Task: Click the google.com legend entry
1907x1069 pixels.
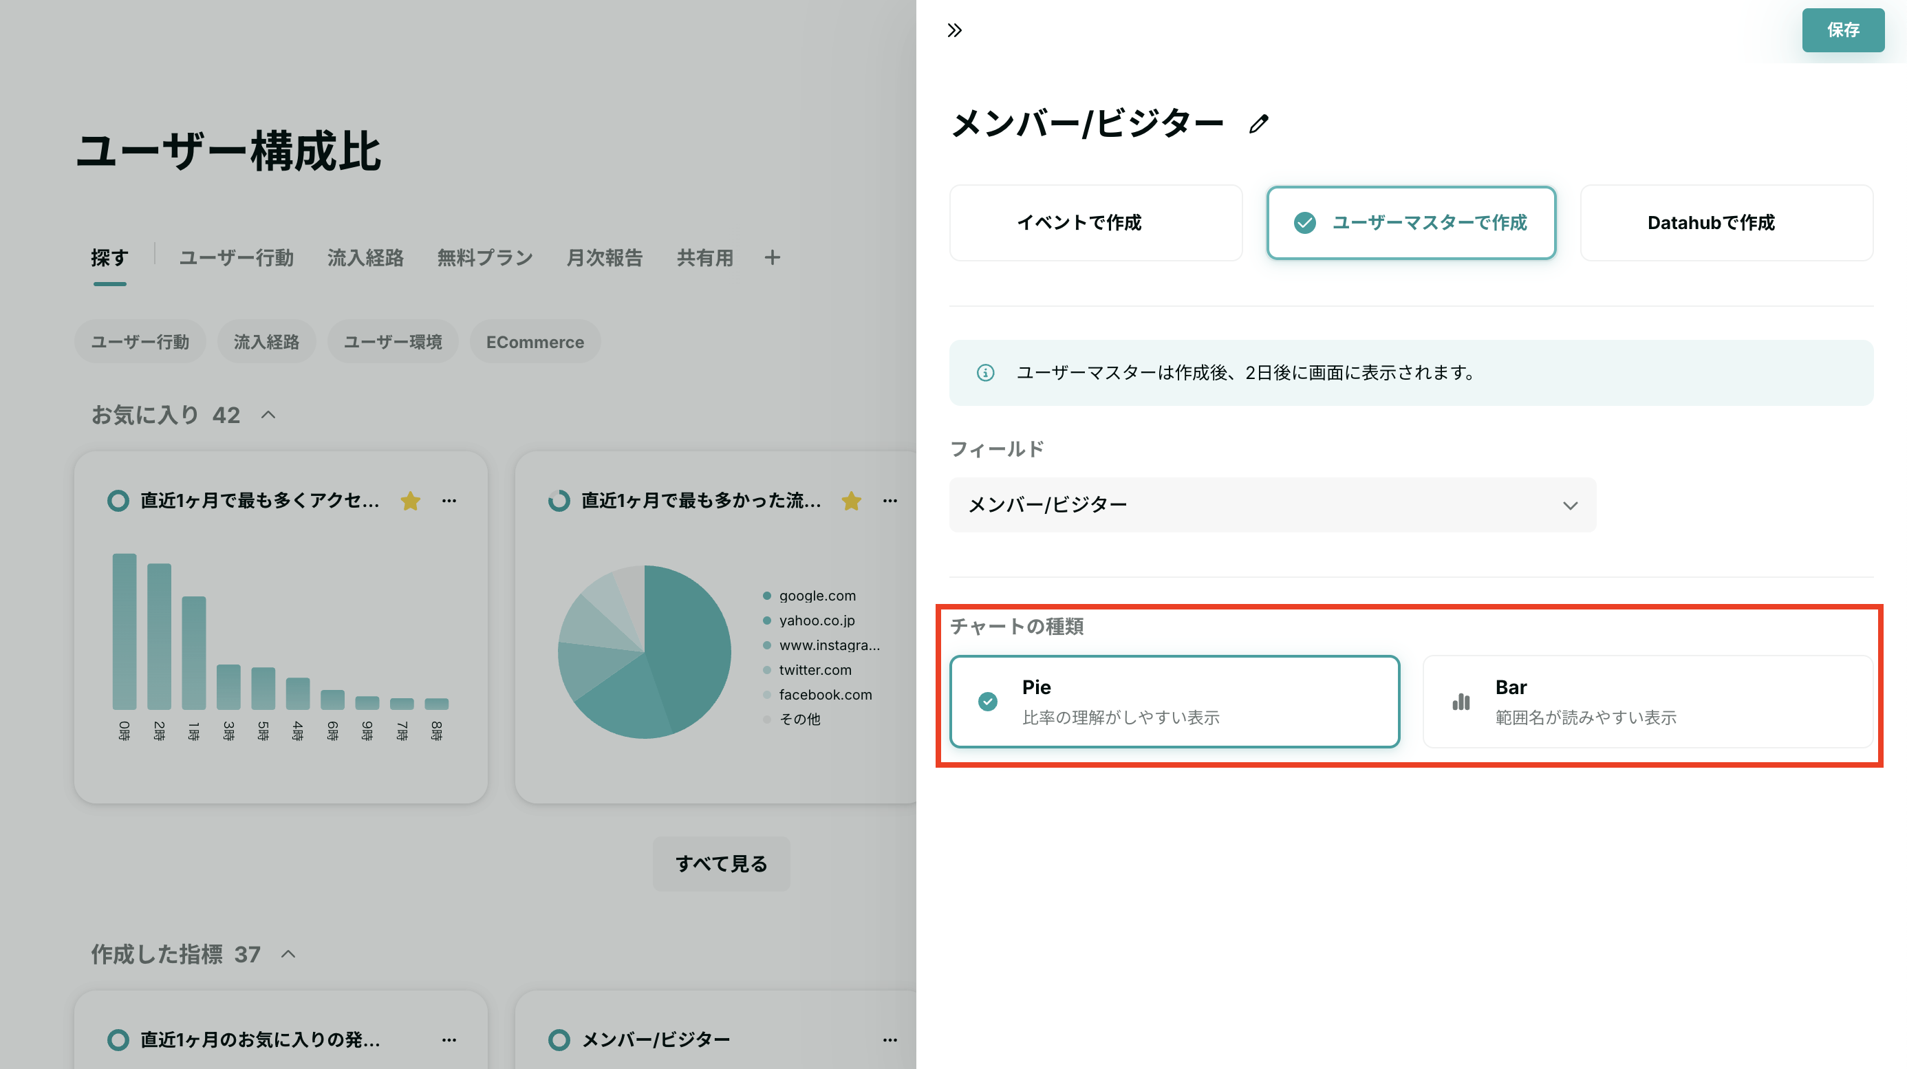Action: (809, 596)
